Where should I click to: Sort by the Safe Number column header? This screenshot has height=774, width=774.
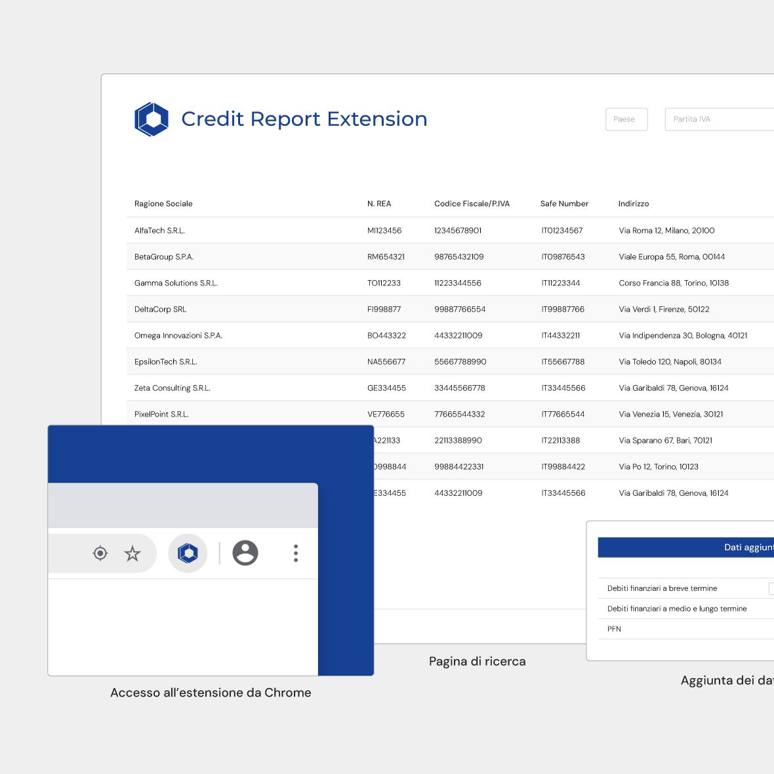tap(564, 203)
